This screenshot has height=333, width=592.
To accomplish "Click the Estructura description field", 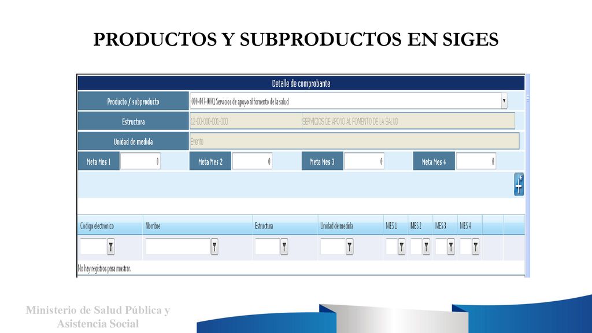I will [x=408, y=121].
